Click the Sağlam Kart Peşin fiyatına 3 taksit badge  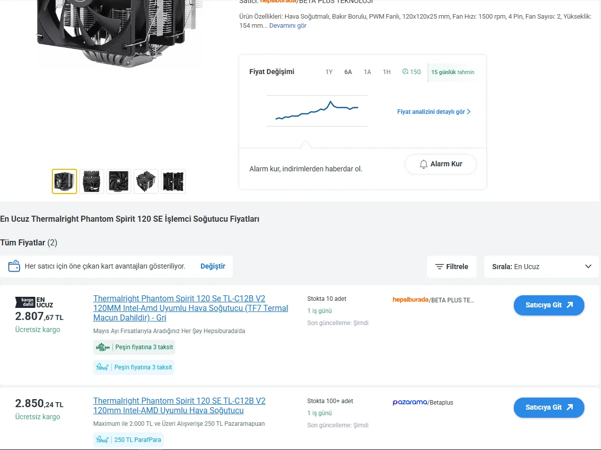pyautogui.click(x=134, y=347)
